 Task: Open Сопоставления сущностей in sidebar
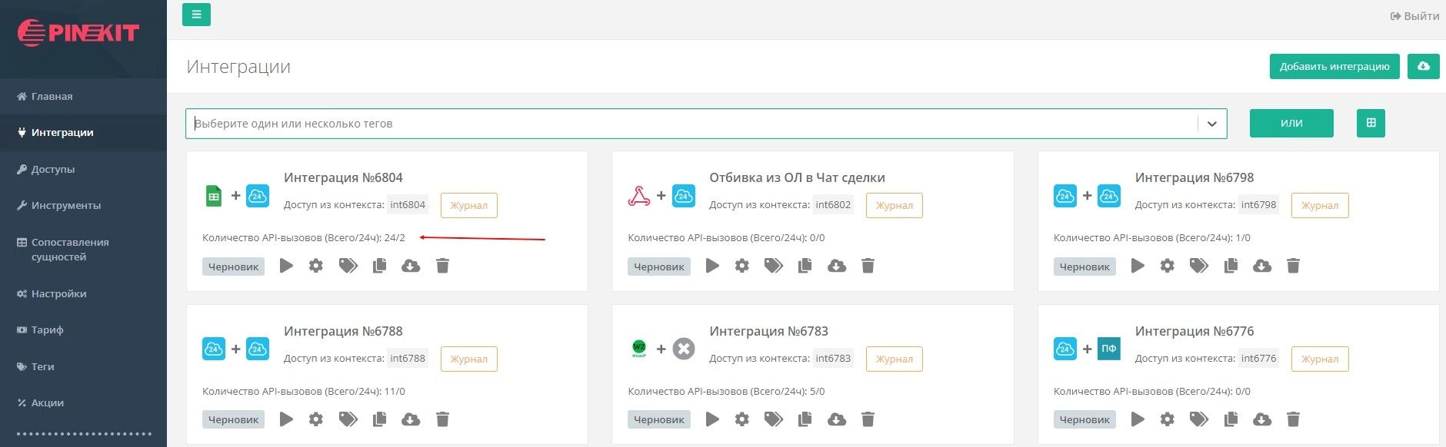[x=69, y=249]
